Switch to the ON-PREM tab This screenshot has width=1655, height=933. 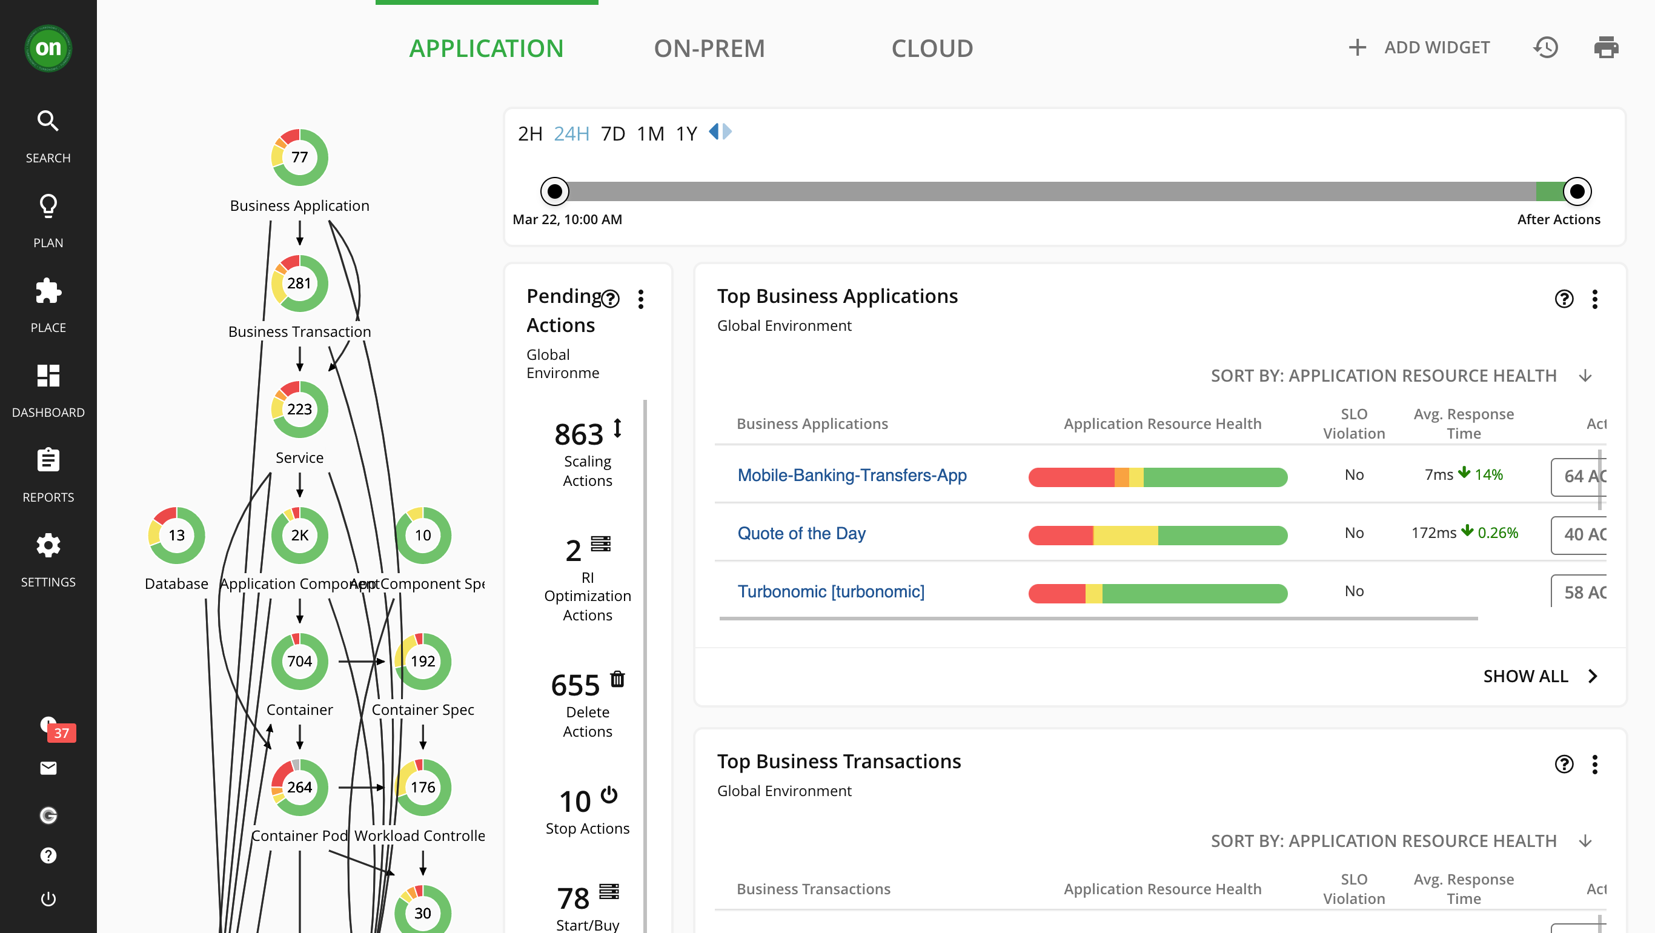click(x=709, y=47)
